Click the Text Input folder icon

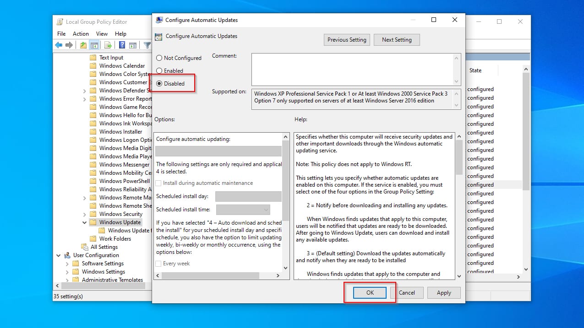click(x=93, y=58)
